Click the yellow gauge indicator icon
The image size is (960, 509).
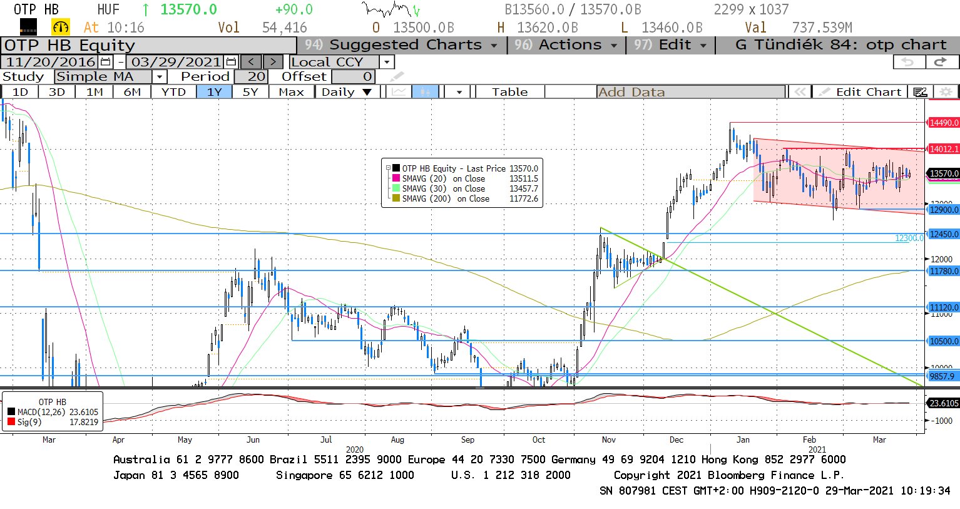tap(61, 27)
